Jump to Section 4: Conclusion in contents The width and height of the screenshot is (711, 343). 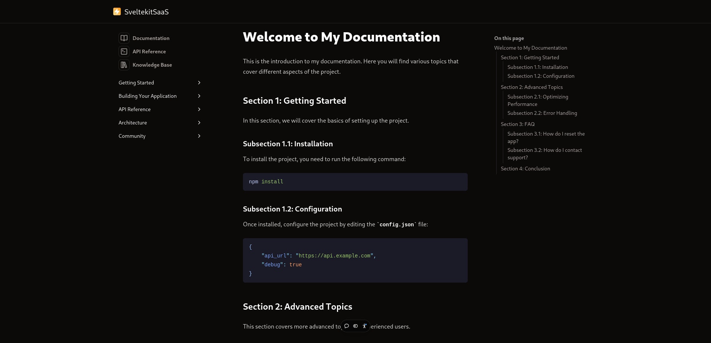pos(525,169)
